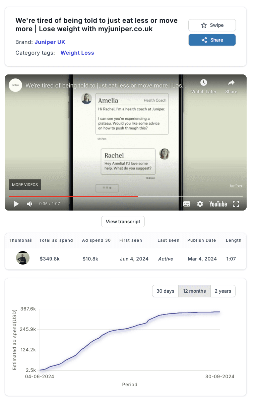Click the video Share arrow icon
254x401 pixels.
pos(231,82)
